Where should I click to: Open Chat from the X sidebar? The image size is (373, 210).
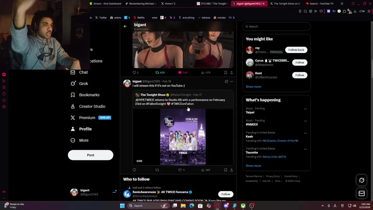point(79,72)
